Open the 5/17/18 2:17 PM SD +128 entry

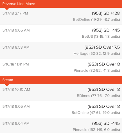pyautogui.click(x=61, y=16)
